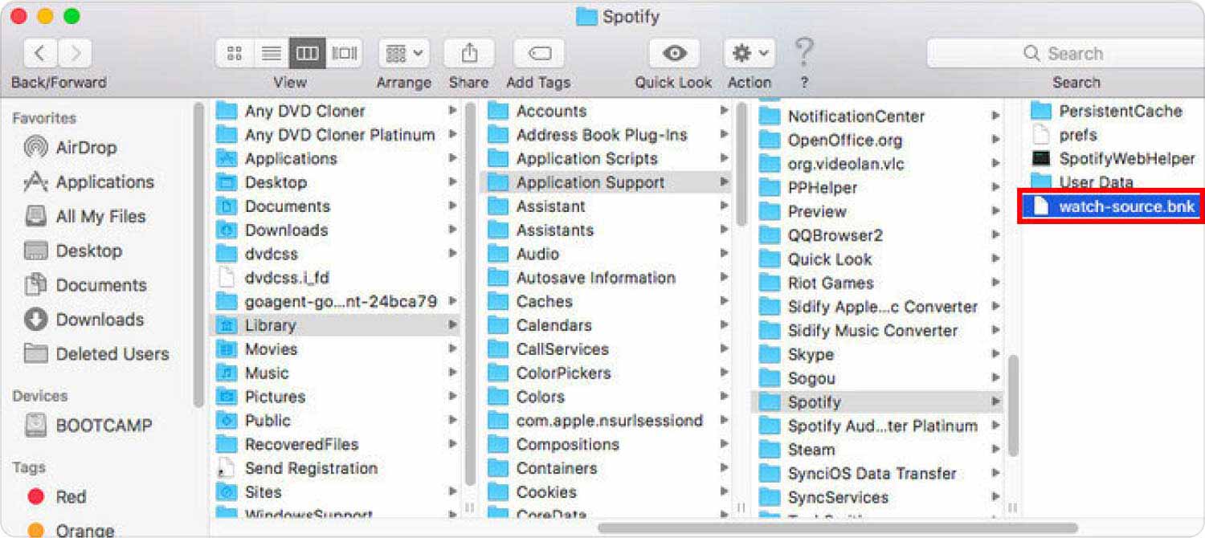Go forward to next folder
Screen dimensions: 1205x538
tap(75, 54)
